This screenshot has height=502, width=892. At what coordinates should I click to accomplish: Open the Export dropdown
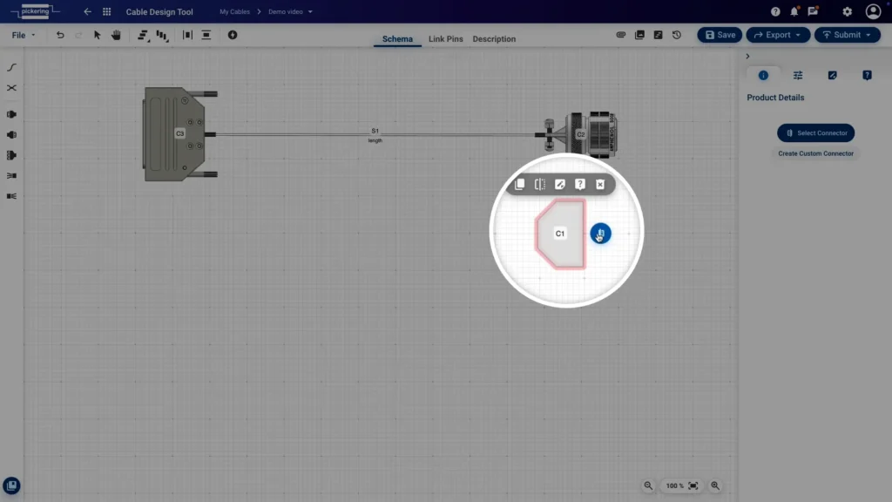pos(778,35)
